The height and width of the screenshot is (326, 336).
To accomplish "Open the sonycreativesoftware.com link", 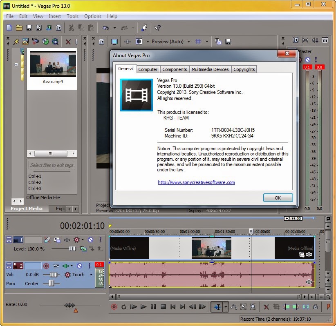I will 196,182.
